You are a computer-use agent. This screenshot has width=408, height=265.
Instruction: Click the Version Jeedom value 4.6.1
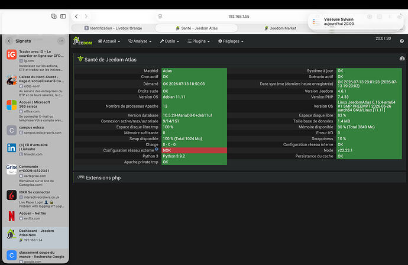(342, 91)
